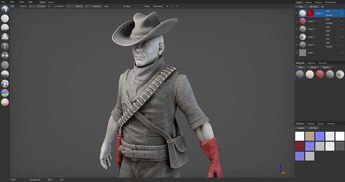Open the View menu
This screenshot has height=182, width=345.
(21, 2)
